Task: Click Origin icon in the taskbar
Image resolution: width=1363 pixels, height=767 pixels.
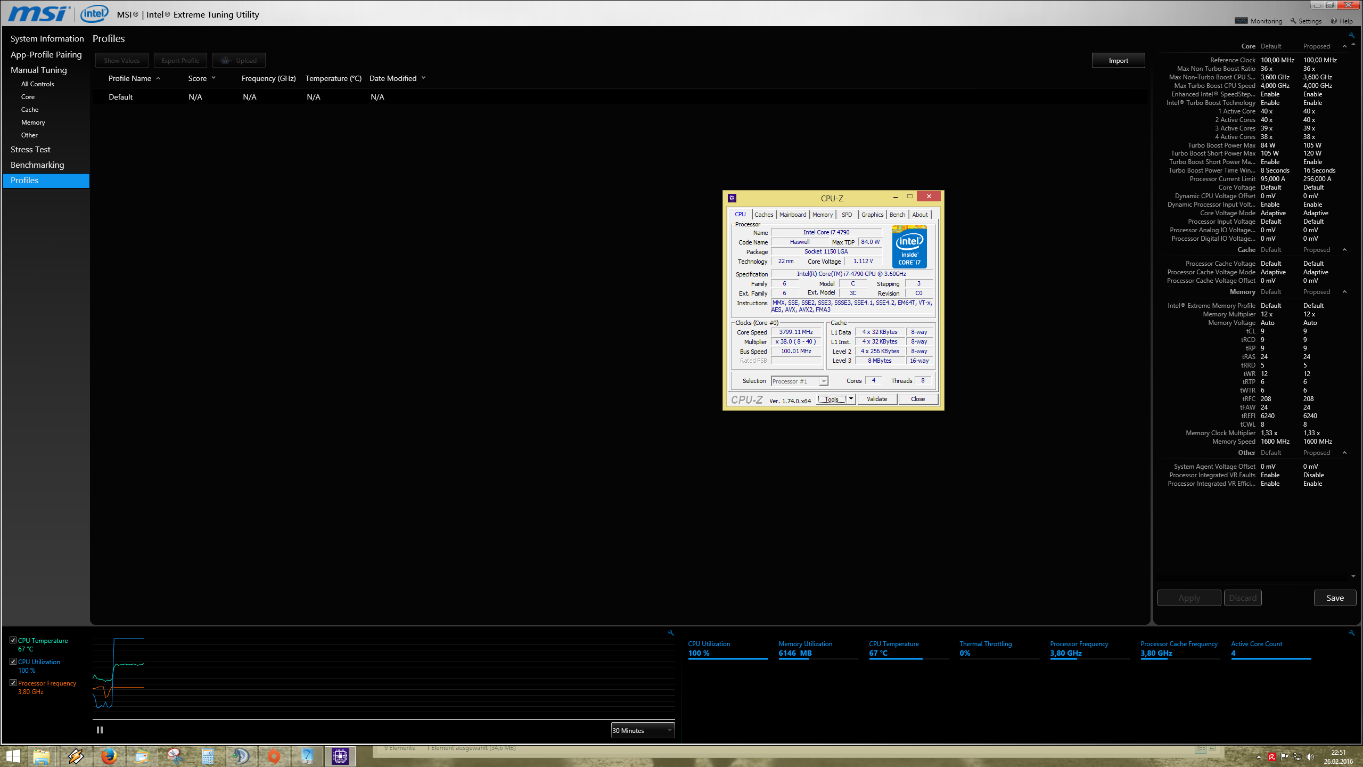Action: point(274,756)
